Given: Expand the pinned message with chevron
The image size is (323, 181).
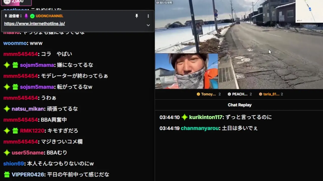Looking at the screenshot, I should [x=148, y=25].
